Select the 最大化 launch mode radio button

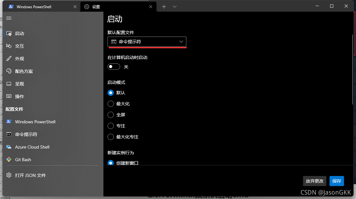[x=111, y=104]
